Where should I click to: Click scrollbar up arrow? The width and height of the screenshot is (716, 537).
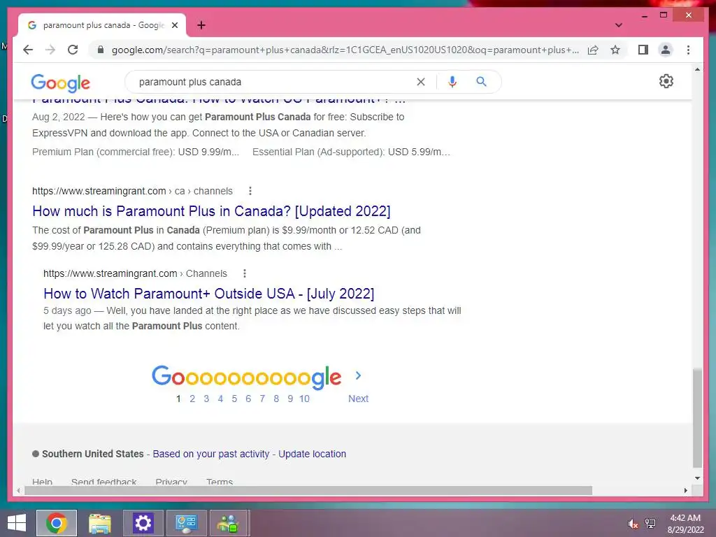697,69
